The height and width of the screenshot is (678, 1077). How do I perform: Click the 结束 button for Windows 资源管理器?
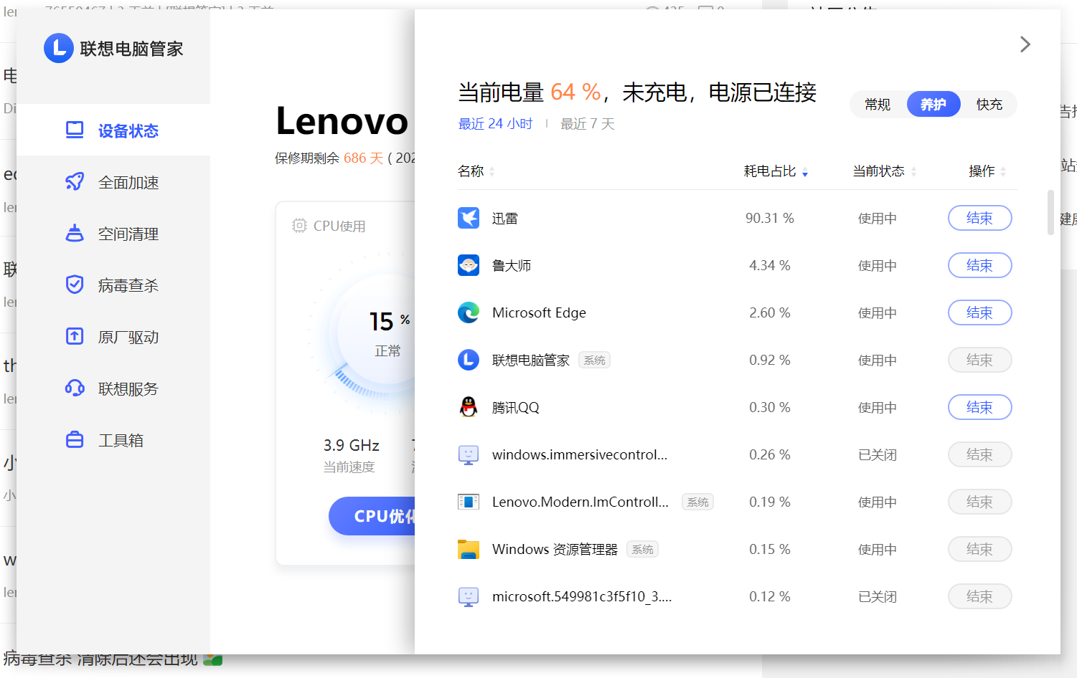tap(979, 549)
